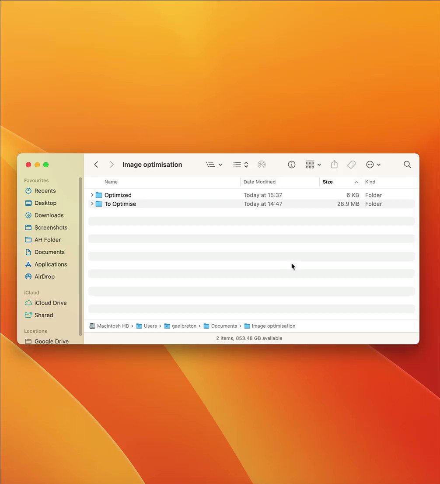Select the To Optimise folder name

pos(120,204)
